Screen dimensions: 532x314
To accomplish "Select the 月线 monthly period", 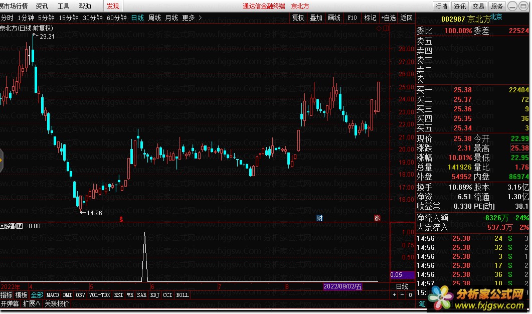I will point(171,18).
